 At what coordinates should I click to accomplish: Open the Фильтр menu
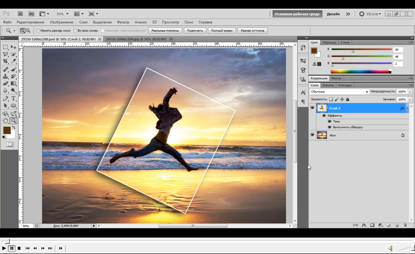123,22
